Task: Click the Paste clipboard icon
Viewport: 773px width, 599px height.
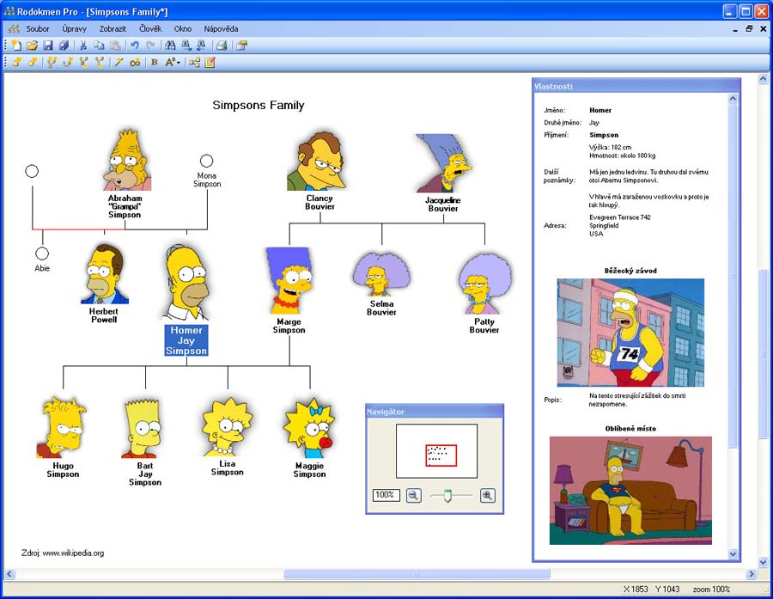Action: (x=115, y=46)
